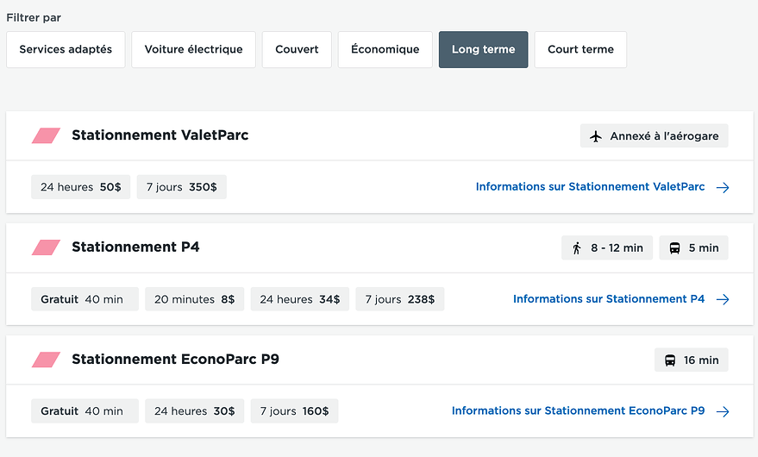
Task: Click the bus icon next to 16 min
Action: (x=669, y=360)
